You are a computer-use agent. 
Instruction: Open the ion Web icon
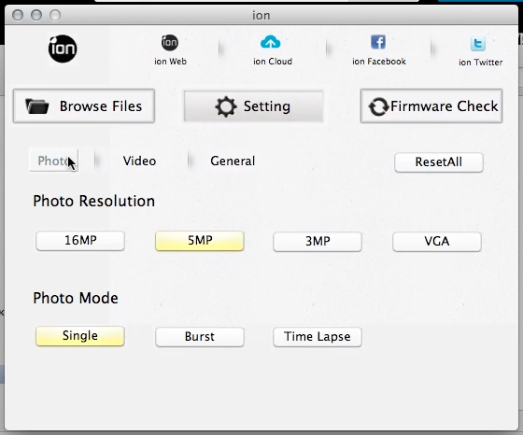pyautogui.click(x=170, y=43)
